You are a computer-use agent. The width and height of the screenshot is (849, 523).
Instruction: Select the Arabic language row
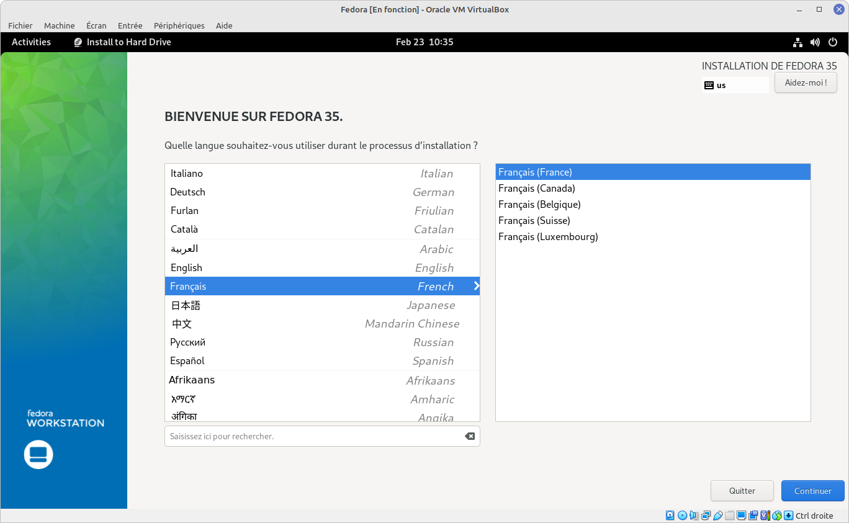[x=322, y=249]
